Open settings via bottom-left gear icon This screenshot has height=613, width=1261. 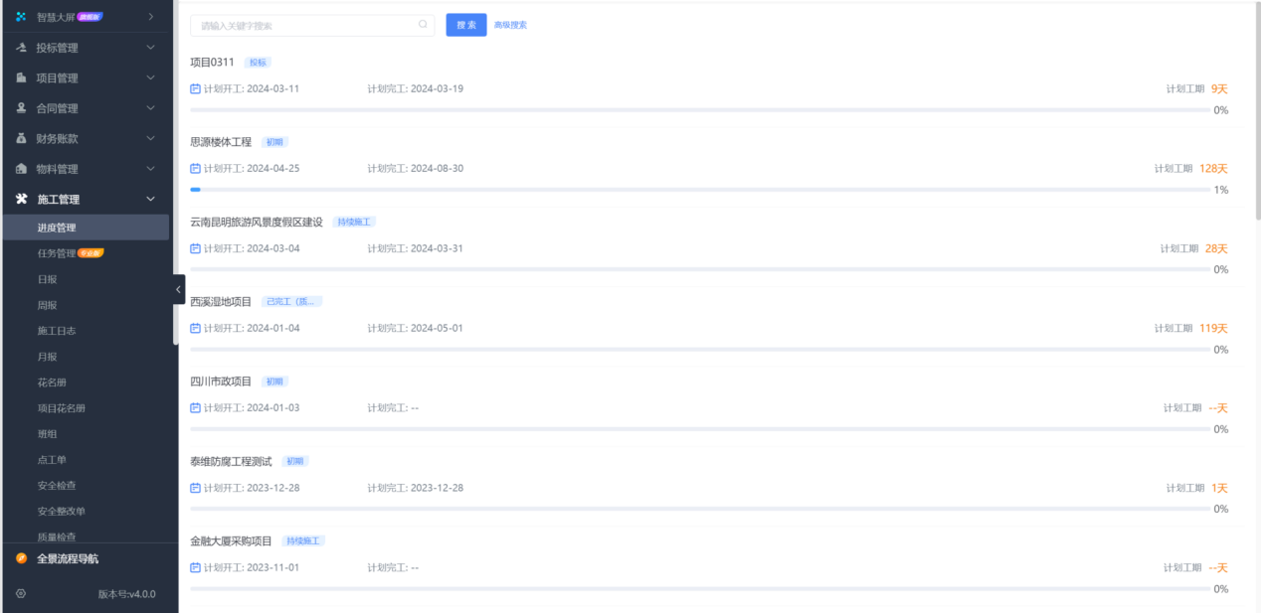[x=21, y=594]
